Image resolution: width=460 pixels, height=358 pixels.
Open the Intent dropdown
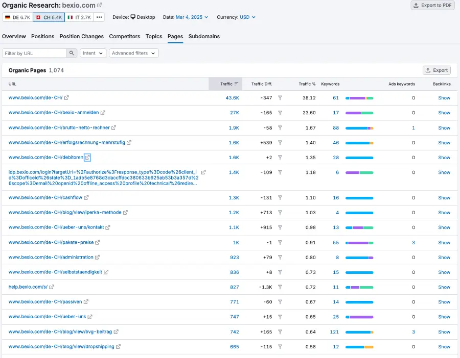(93, 53)
